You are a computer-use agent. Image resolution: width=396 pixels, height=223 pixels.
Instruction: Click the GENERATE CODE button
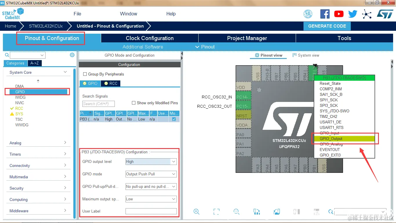tap(327, 26)
